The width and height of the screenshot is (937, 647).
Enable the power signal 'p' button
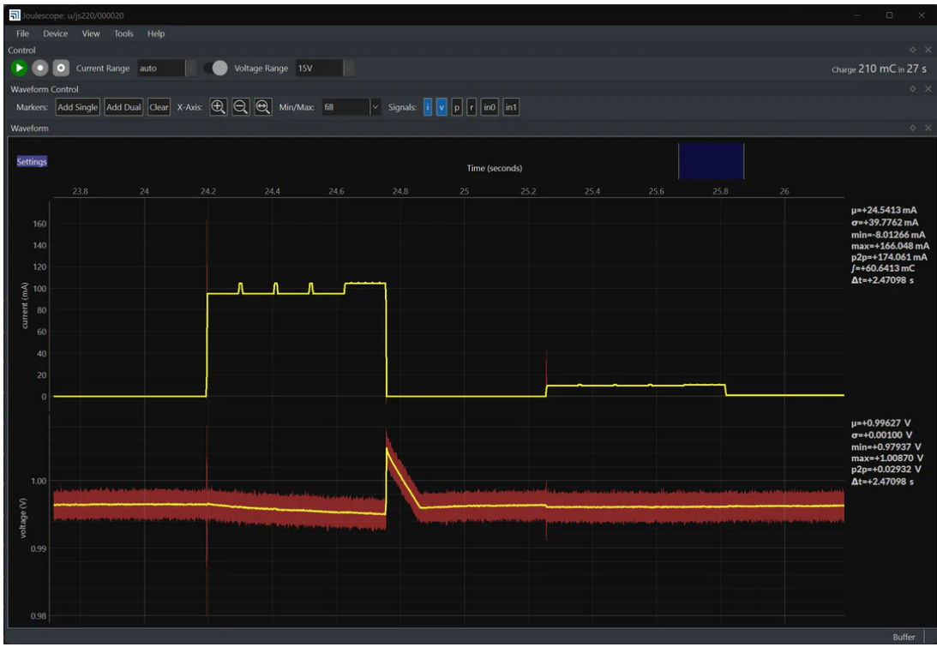click(x=457, y=107)
